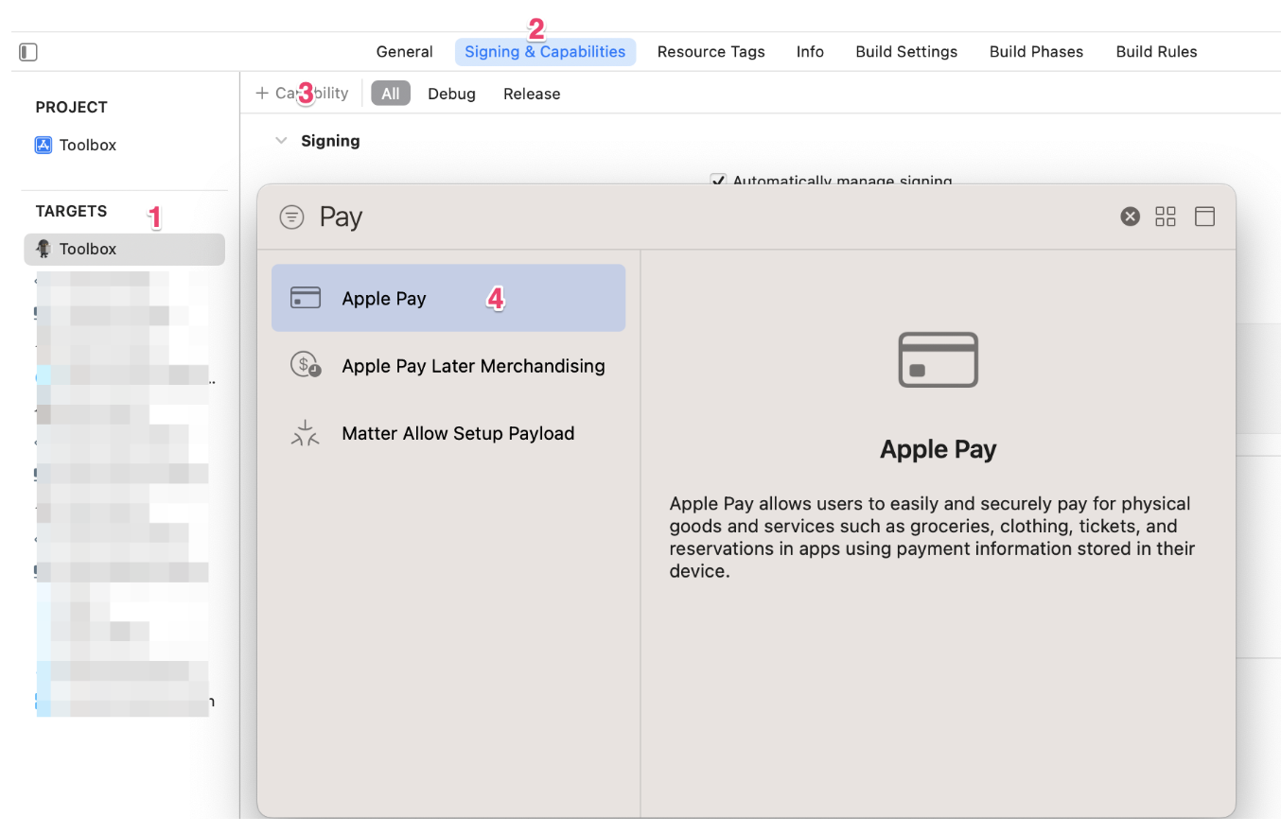
Task: Switch capability library to grid view
Action: (x=1166, y=217)
